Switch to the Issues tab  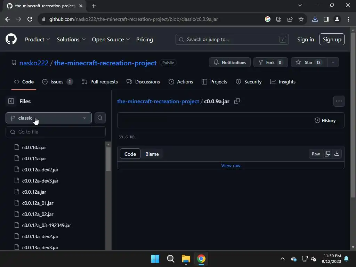click(x=58, y=82)
